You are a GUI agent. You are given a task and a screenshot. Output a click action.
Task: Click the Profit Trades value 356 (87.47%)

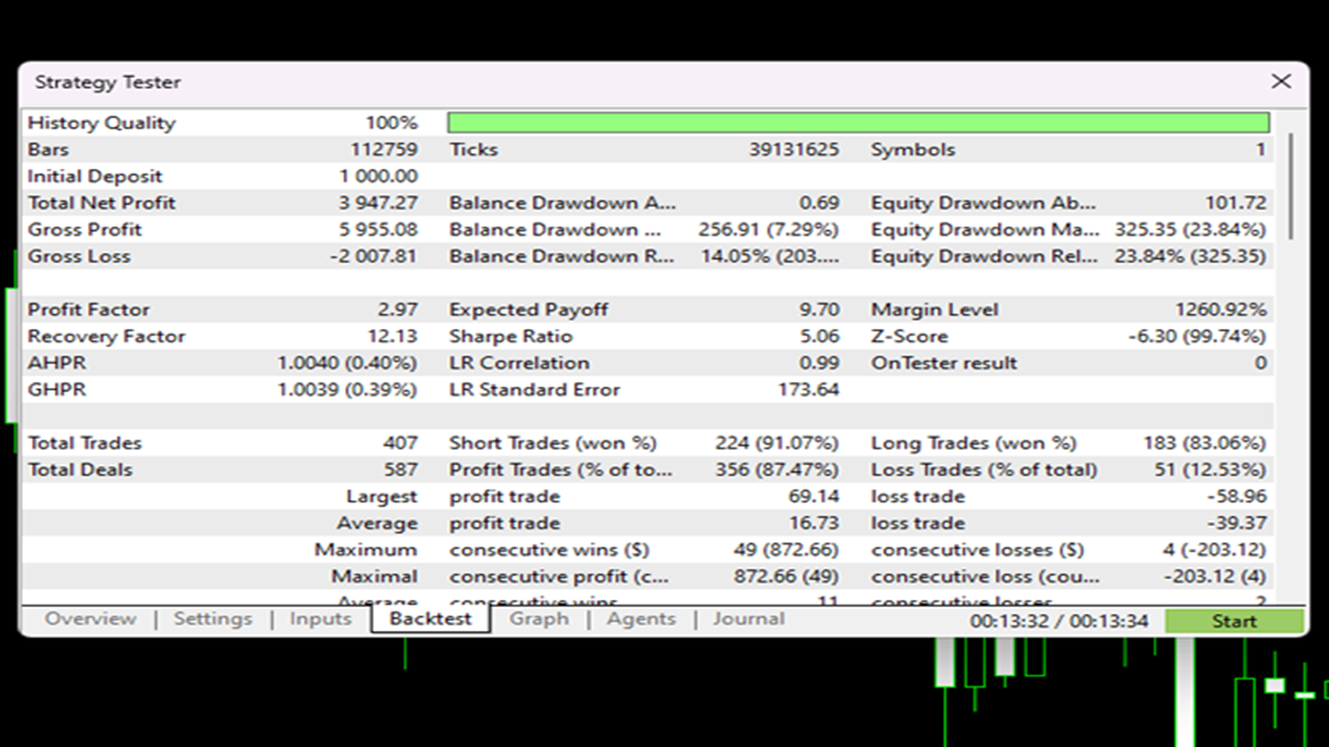[777, 470]
